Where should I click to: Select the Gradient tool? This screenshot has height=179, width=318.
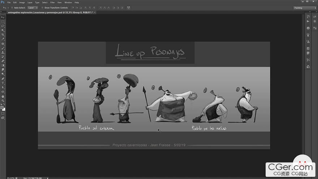(3, 65)
